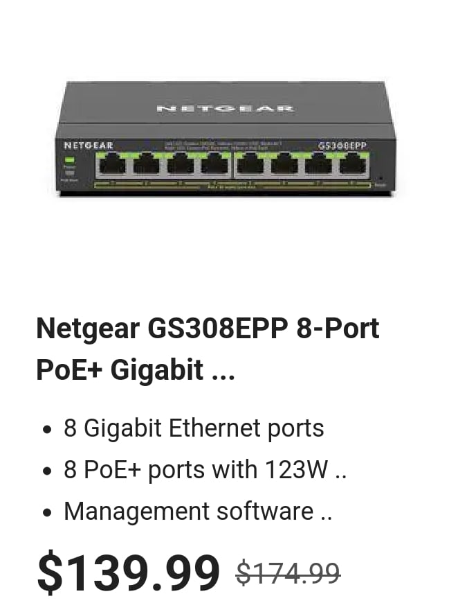Click the NETGEAR logo on the switch top
The height and width of the screenshot is (603, 449).
[x=226, y=108]
